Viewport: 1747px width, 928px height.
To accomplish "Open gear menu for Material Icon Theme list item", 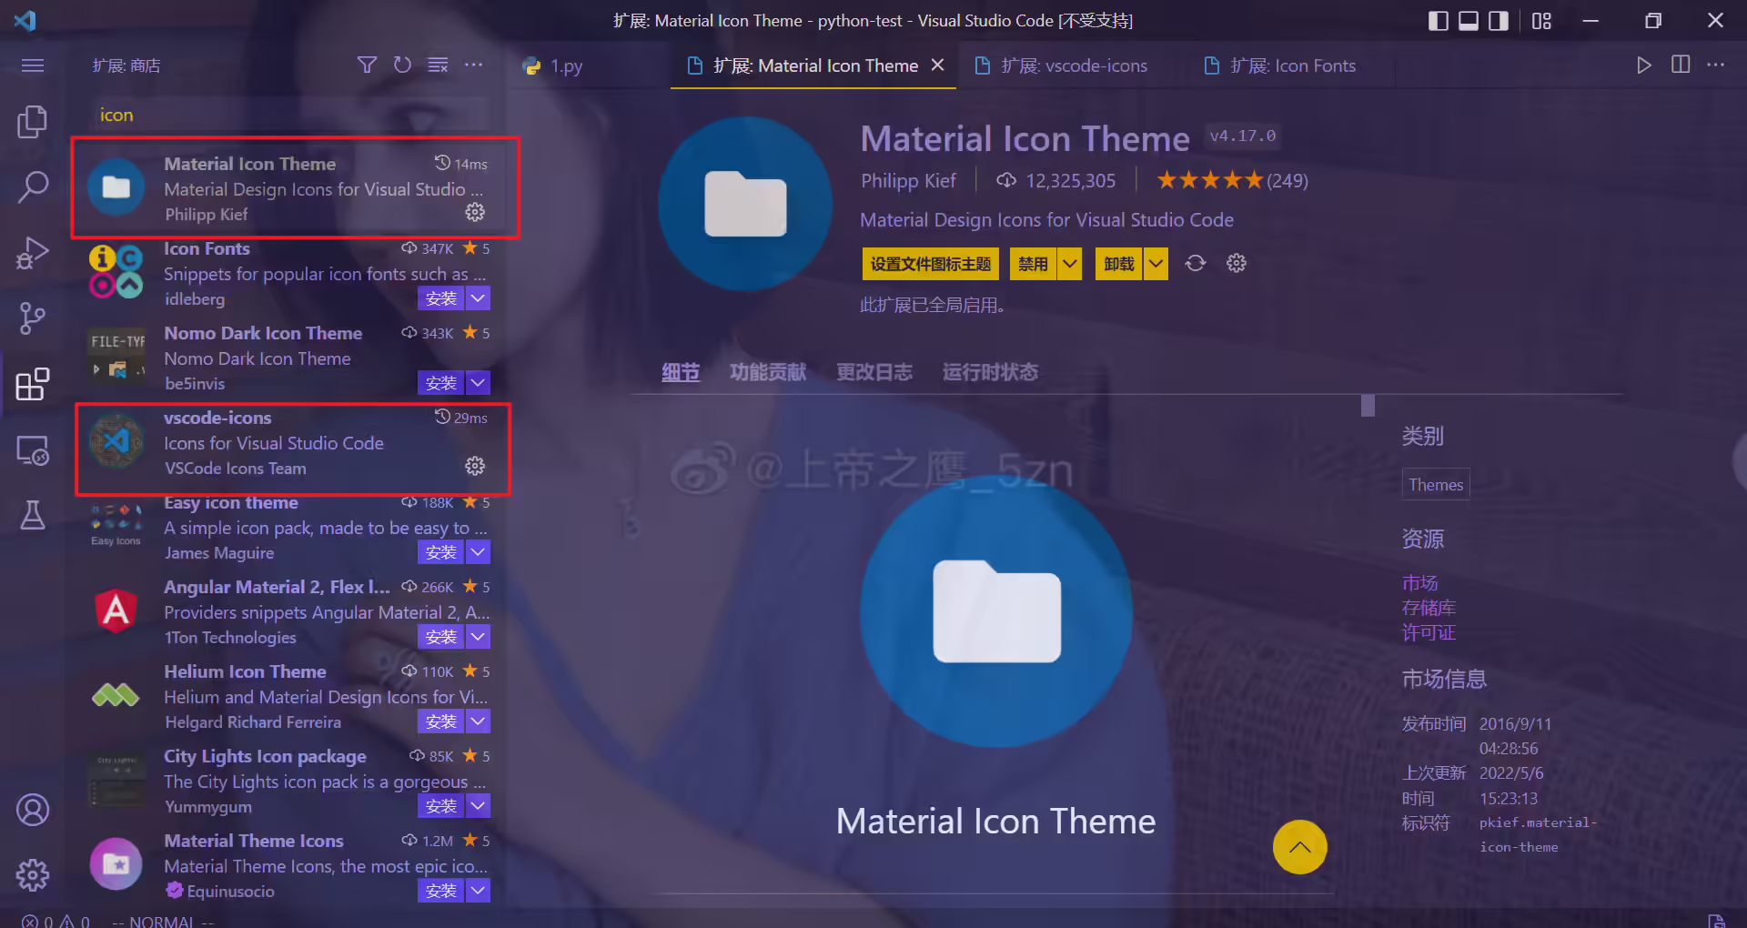I will point(475,212).
